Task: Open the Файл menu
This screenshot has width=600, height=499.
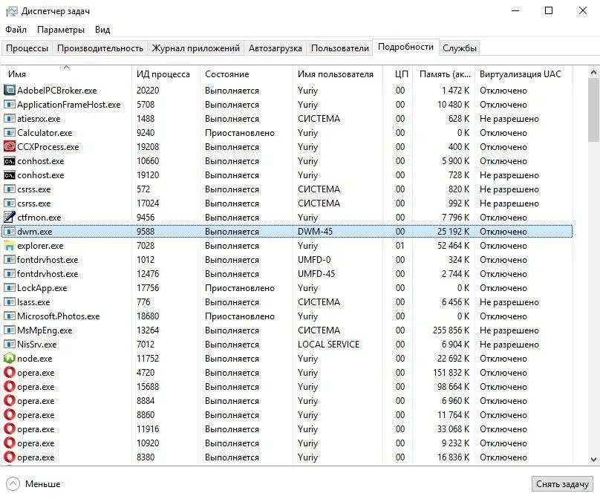Action: [16, 30]
